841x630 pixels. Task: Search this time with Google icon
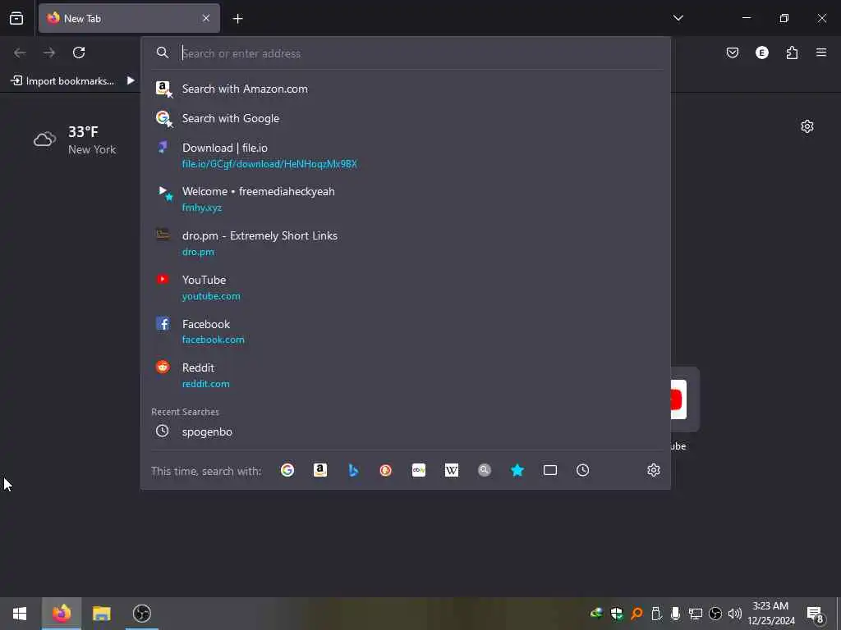(x=287, y=470)
